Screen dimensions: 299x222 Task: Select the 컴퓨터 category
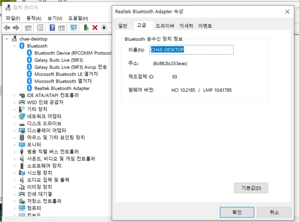tap(34, 208)
